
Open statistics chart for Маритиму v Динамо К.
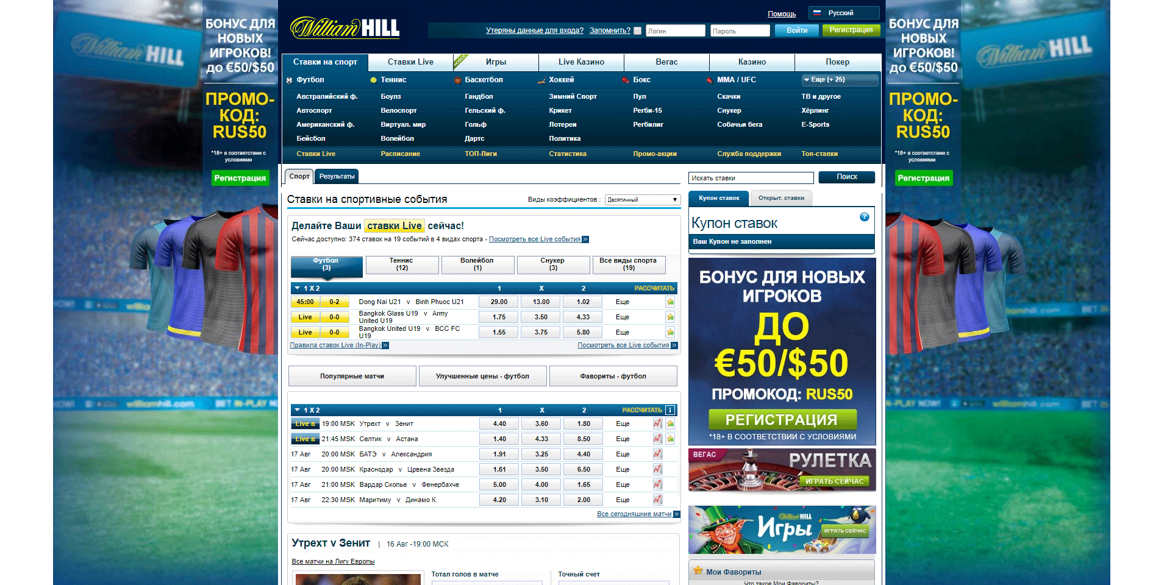tap(657, 500)
